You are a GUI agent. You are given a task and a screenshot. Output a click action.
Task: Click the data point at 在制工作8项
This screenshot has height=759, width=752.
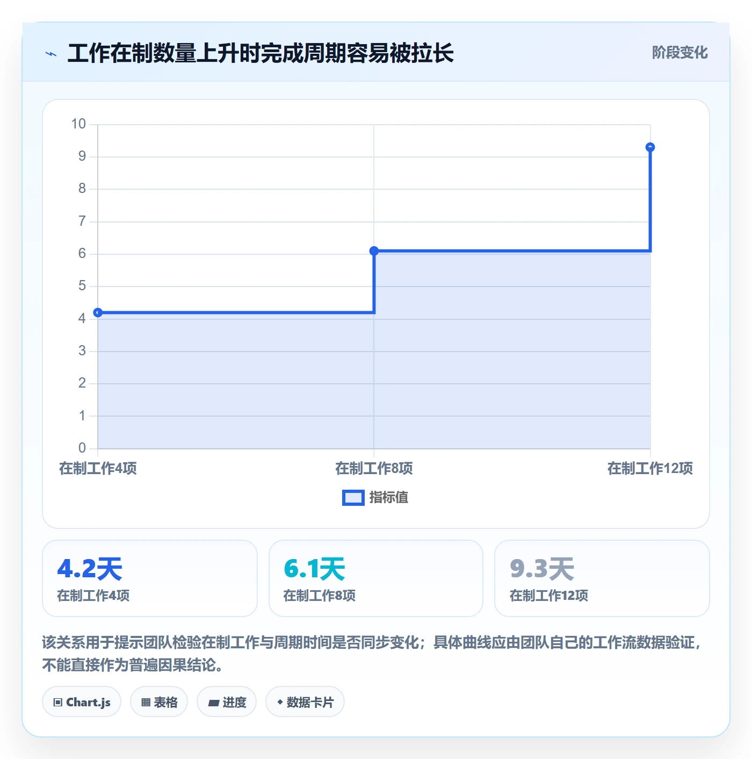click(x=374, y=251)
